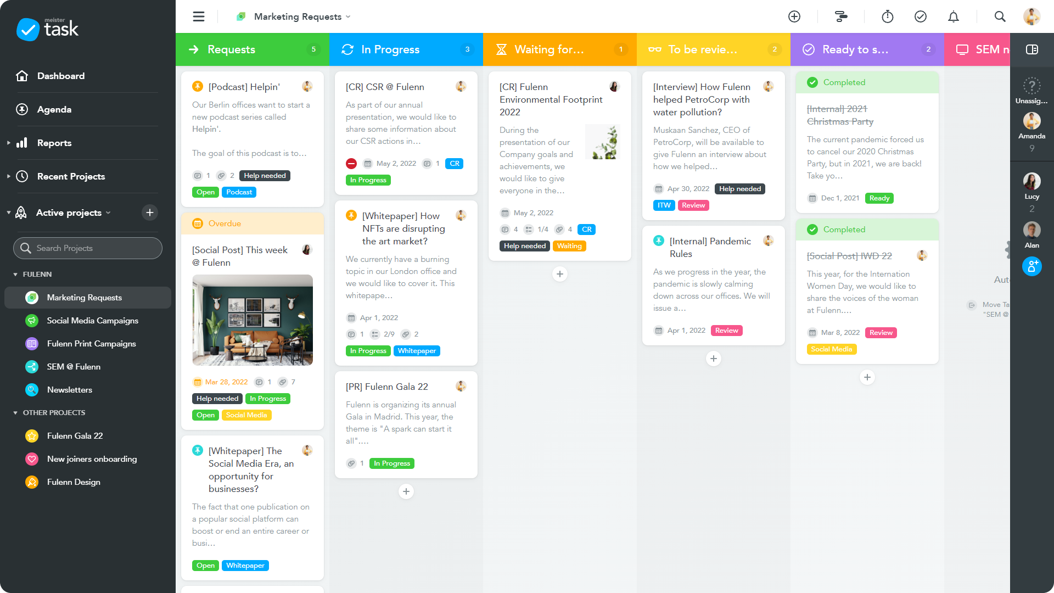Open the Timer (time tracking) icon
This screenshot has height=593, width=1054.
pos(887,16)
